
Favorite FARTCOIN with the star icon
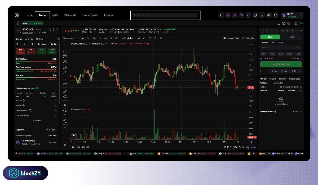coord(50,29)
